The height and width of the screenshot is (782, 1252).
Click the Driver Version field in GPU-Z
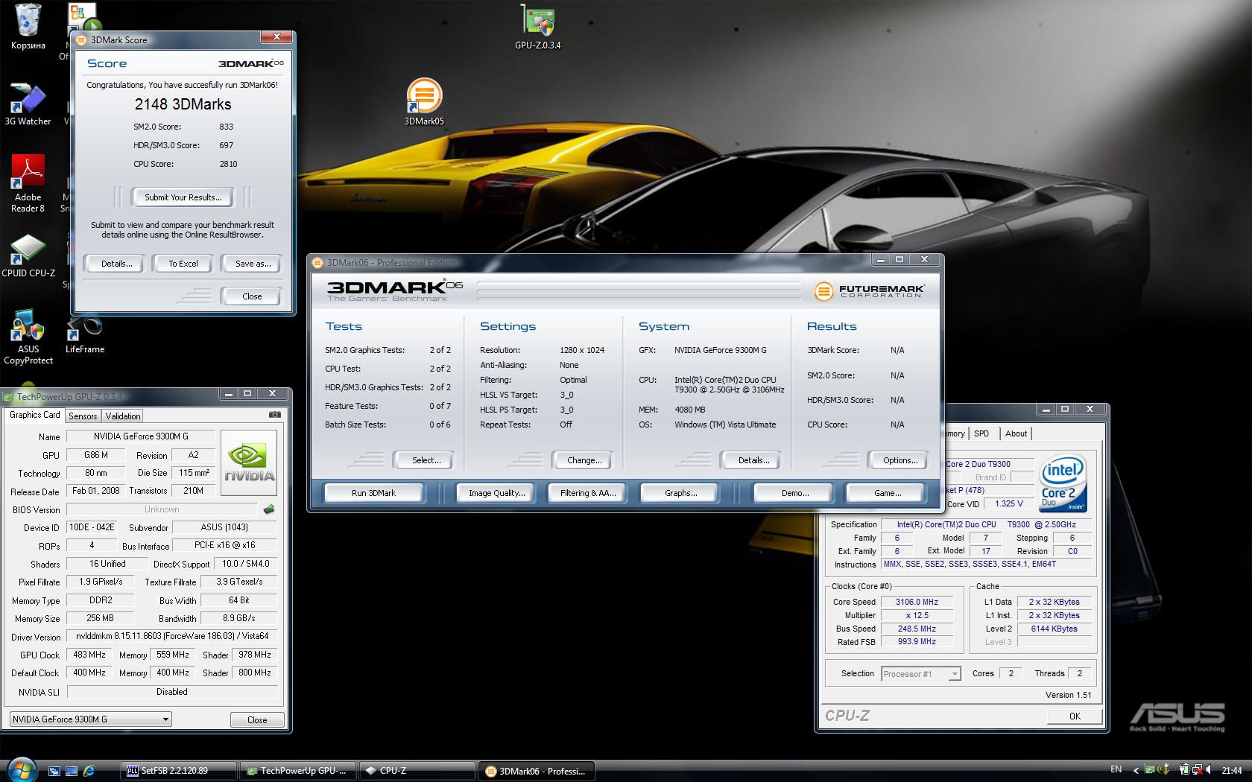coord(171,637)
